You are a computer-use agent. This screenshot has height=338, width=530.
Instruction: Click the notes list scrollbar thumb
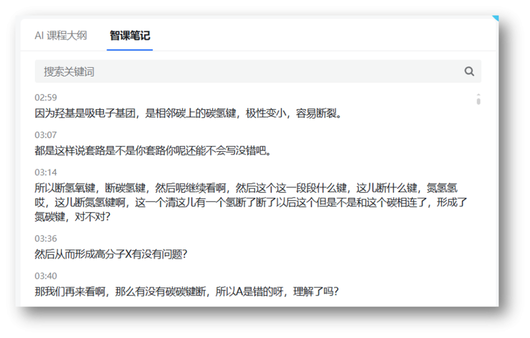(478, 101)
